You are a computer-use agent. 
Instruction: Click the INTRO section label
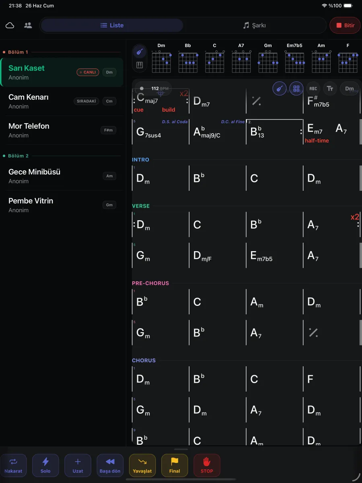click(140, 160)
